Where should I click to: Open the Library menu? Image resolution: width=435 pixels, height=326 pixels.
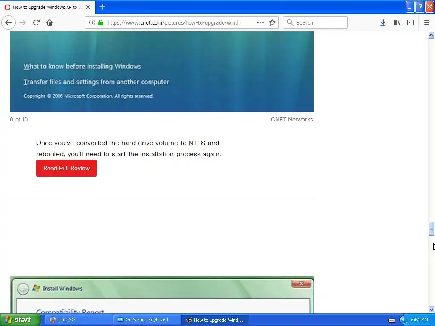(397, 22)
